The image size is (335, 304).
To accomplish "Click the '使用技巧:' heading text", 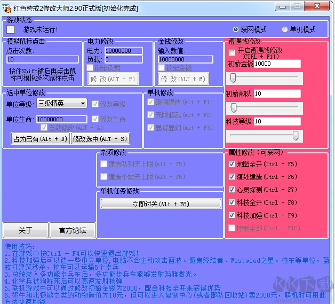I will 20,246.
